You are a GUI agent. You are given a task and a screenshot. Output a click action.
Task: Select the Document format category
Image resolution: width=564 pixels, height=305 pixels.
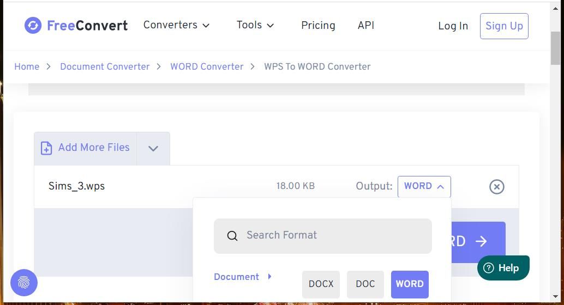click(x=242, y=277)
